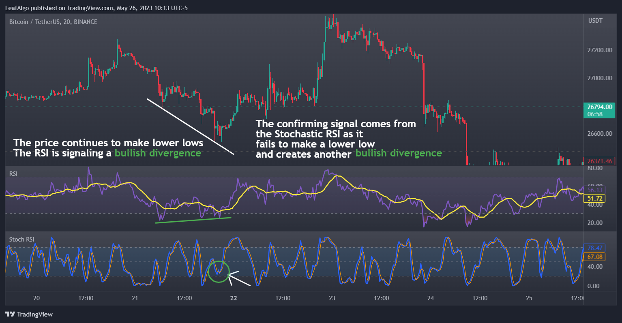Click the 40.00 level on Stoch RSI axis
This screenshot has width=622, height=323.
click(x=595, y=267)
